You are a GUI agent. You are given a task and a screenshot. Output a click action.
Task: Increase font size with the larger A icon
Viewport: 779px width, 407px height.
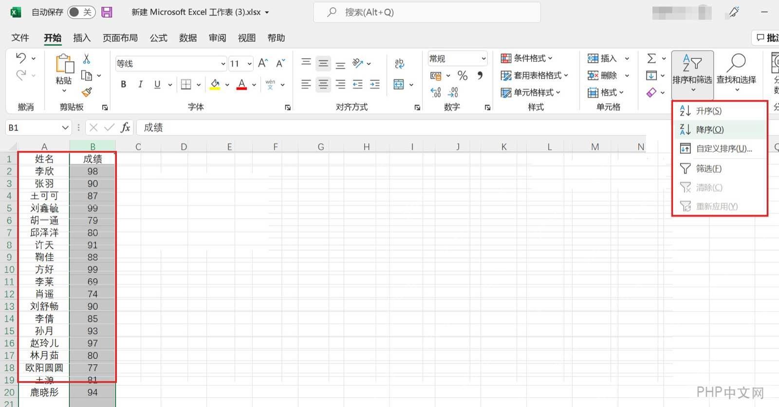click(x=263, y=63)
